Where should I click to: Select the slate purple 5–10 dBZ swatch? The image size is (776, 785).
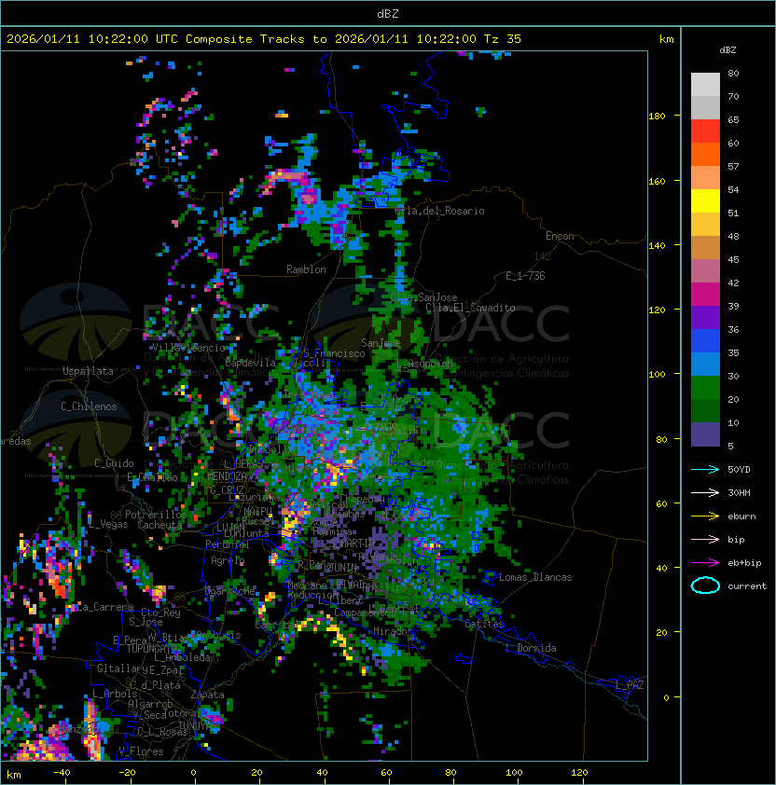coord(705,434)
